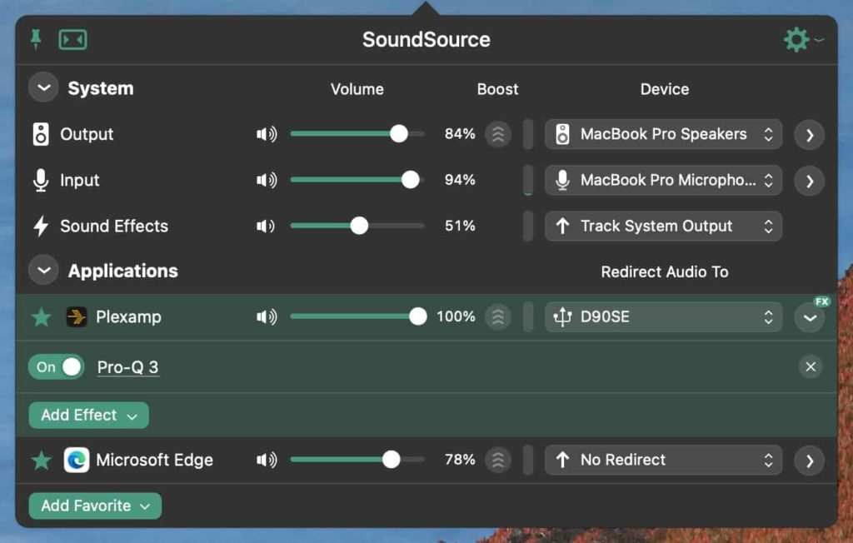Click the Sound Effects level meter
853x543 pixels.
pos(527,227)
